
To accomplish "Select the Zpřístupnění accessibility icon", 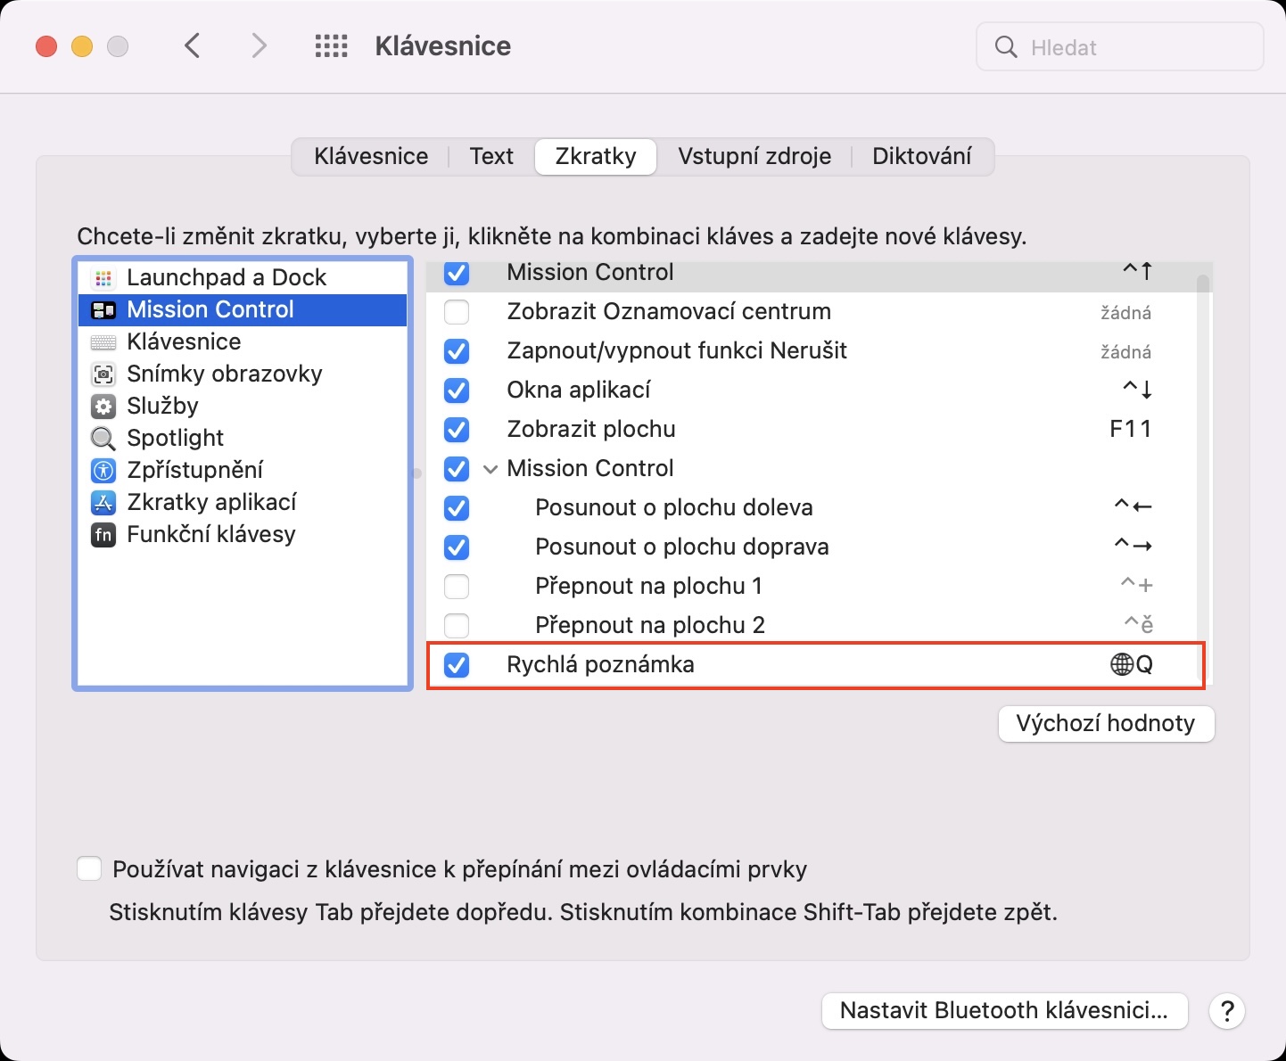I will 103,471.
